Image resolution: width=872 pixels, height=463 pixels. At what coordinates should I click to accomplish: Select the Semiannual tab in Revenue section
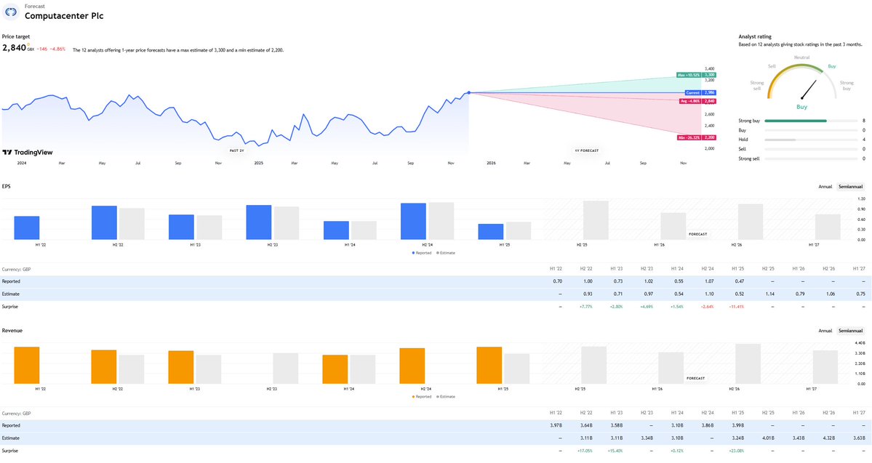coord(850,331)
